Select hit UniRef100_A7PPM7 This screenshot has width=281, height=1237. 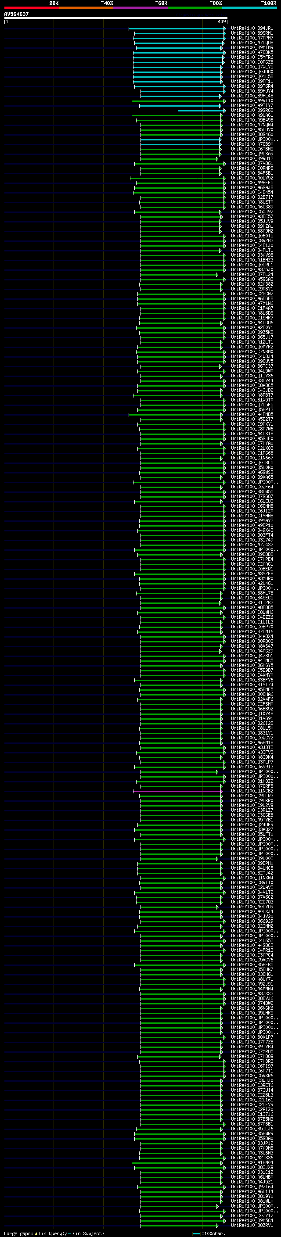(x=252, y=38)
